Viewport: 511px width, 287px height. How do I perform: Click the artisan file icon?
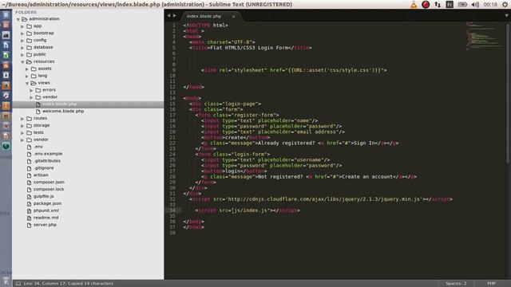(x=29, y=175)
